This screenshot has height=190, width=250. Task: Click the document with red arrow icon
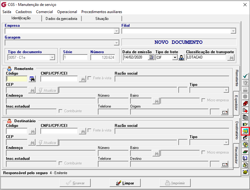click(245, 111)
